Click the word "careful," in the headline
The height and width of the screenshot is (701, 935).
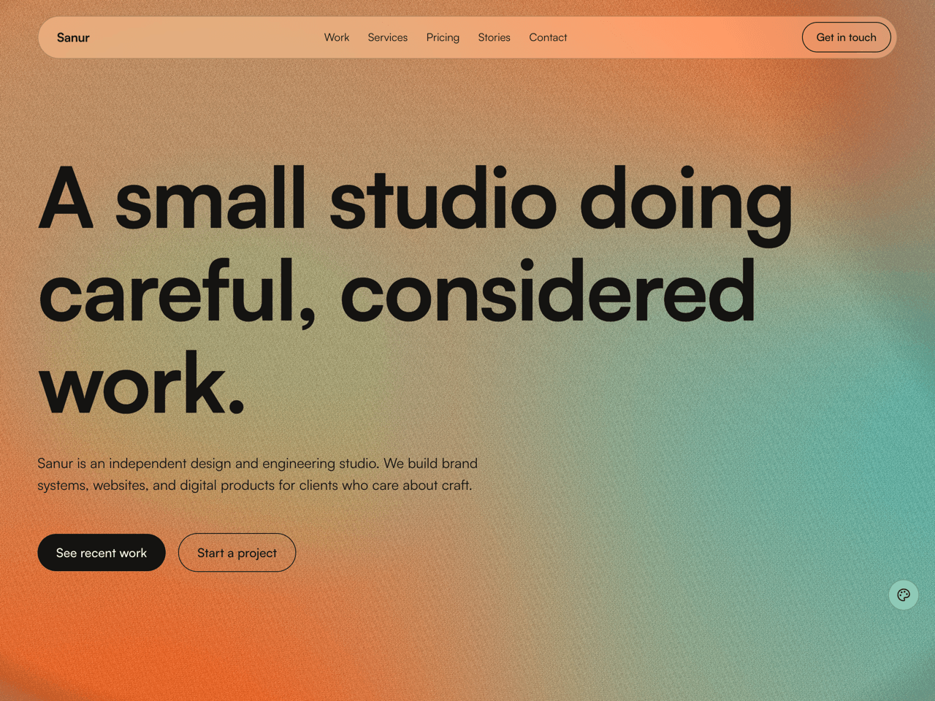click(x=178, y=294)
